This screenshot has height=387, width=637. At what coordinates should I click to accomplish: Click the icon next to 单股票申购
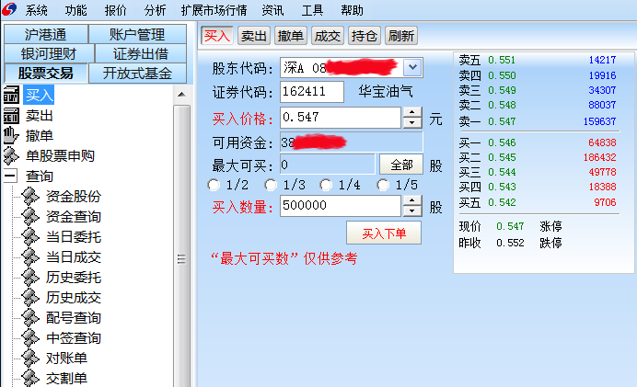11,155
